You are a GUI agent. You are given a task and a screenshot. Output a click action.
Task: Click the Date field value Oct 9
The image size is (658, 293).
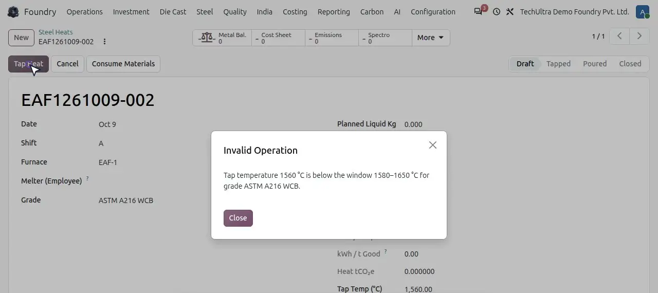pos(107,124)
